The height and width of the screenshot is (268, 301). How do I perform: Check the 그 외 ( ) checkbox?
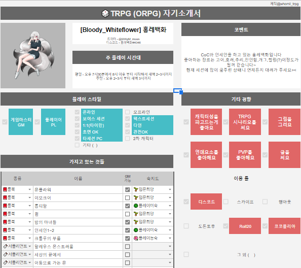point(186,254)
